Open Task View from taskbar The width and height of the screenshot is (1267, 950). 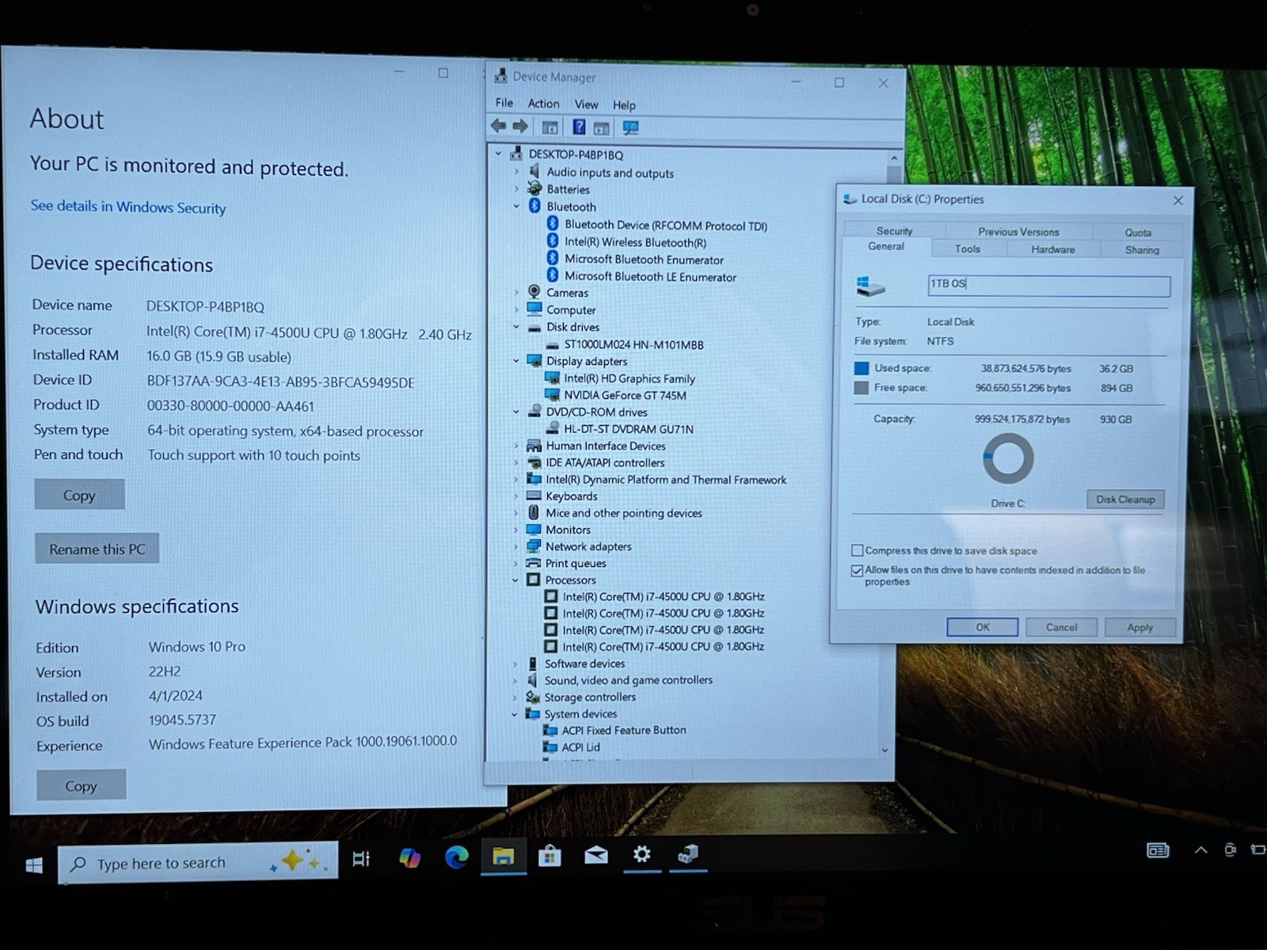(361, 859)
